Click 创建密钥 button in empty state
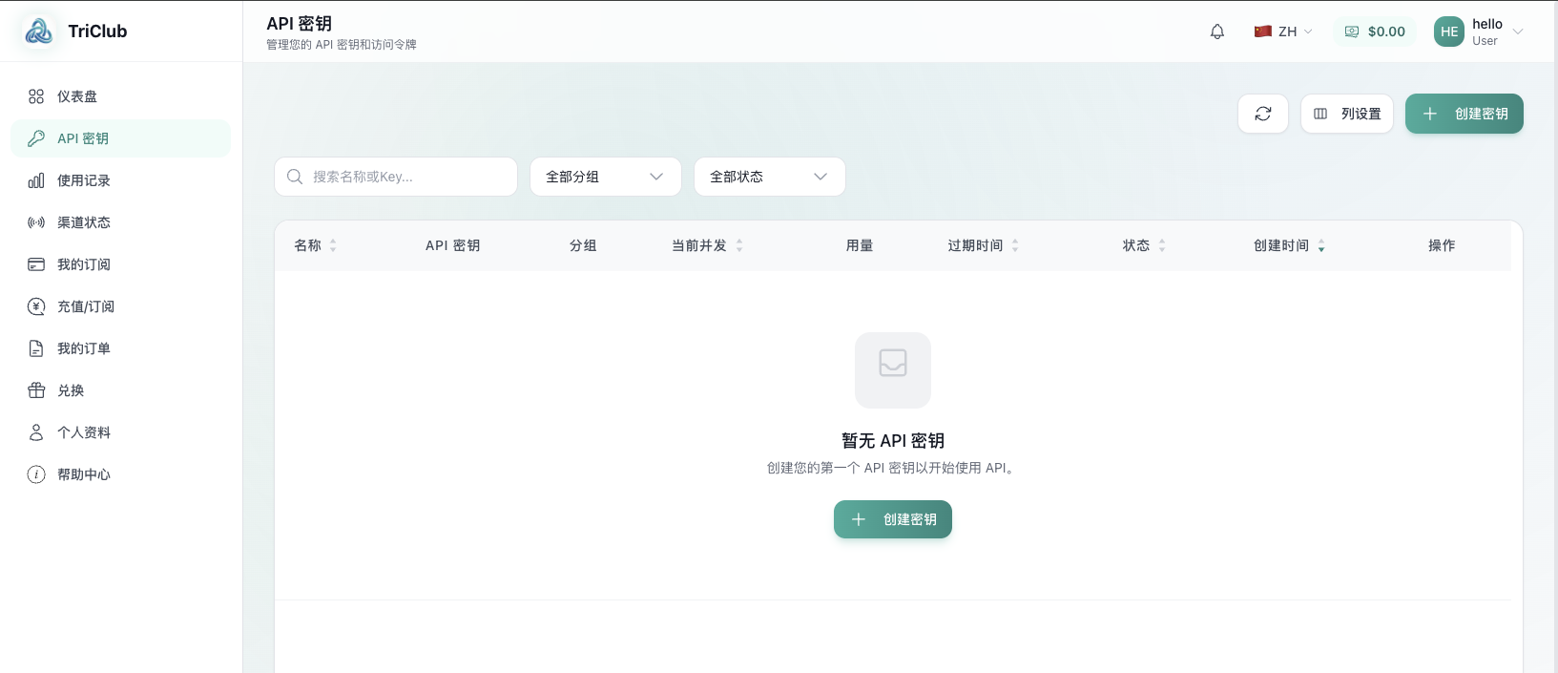This screenshot has height=673, width=1558. click(893, 519)
